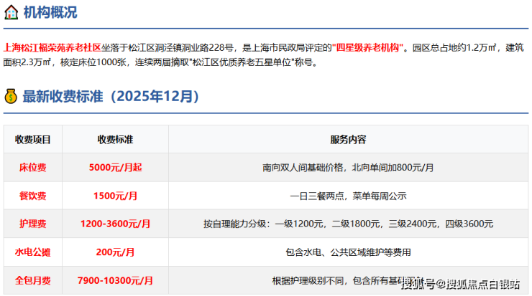This screenshot has width=532, height=296.
Task: Select the 护理费 row label
Action: [x=33, y=224]
